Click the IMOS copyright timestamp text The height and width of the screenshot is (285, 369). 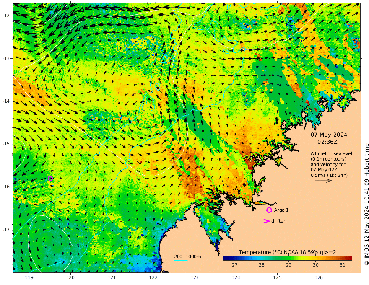pos(366,205)
